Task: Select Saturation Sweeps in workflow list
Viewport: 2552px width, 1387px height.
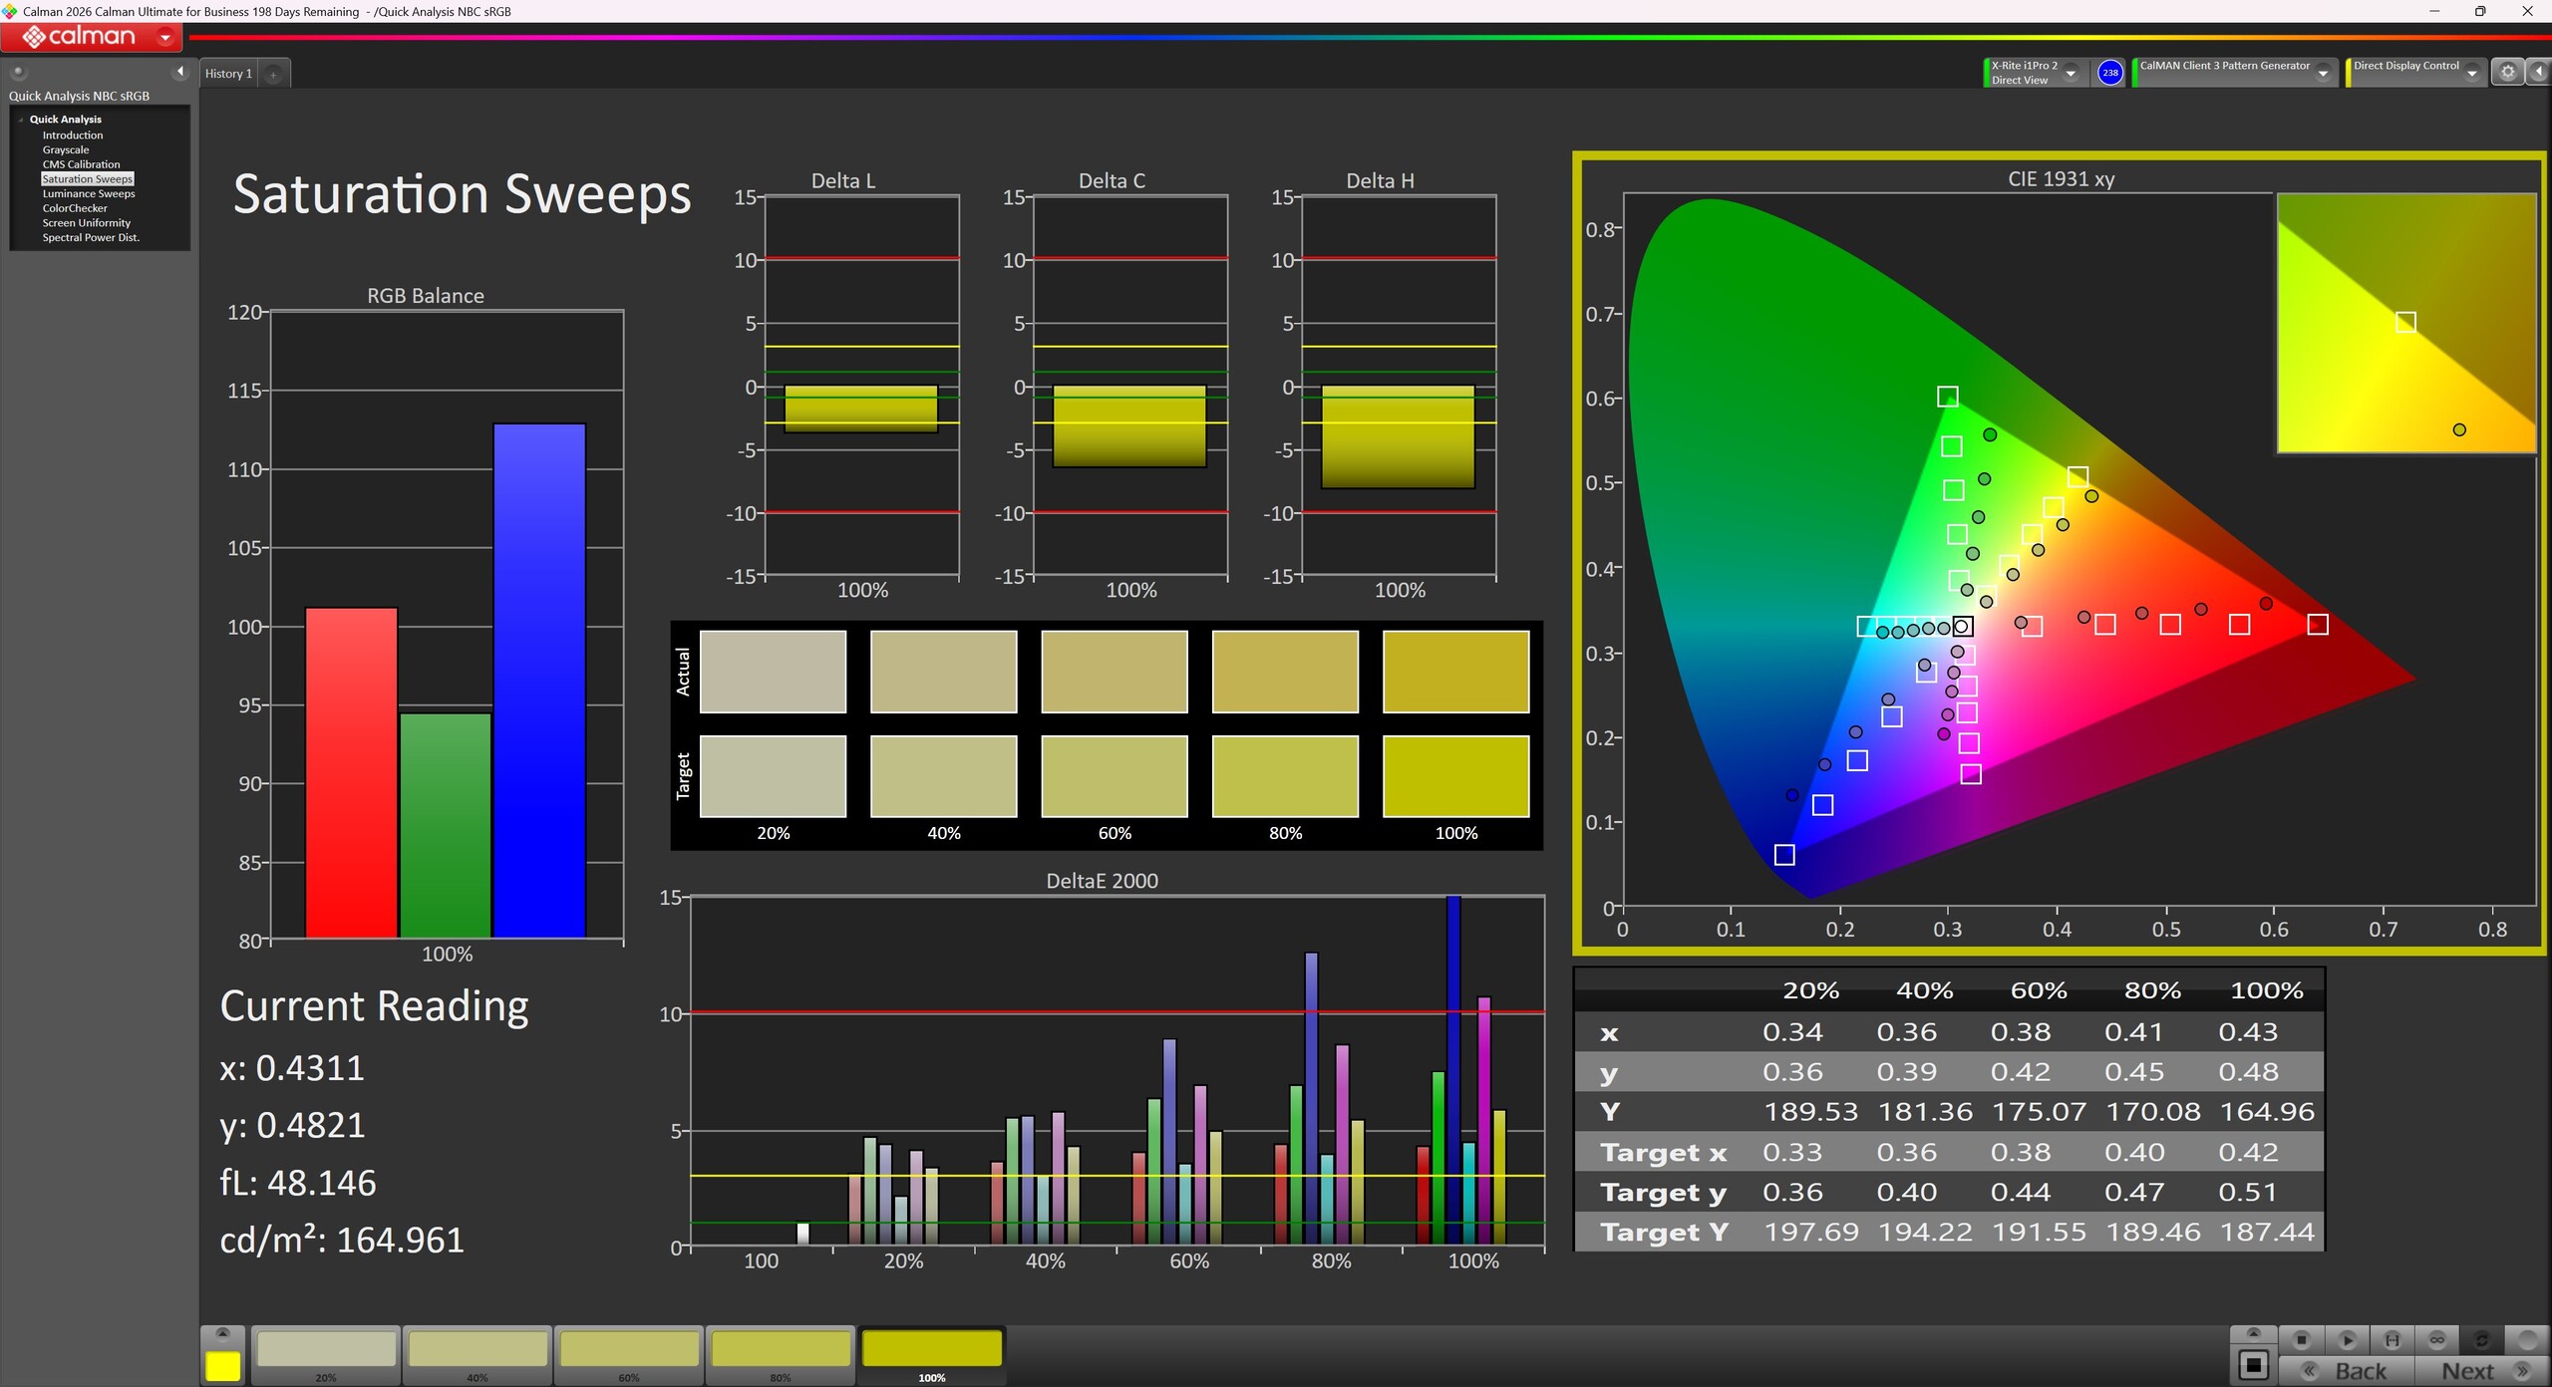Action: 88,179
